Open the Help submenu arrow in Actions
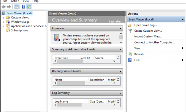This screenshot has width=186, height=112. point(183,60)
